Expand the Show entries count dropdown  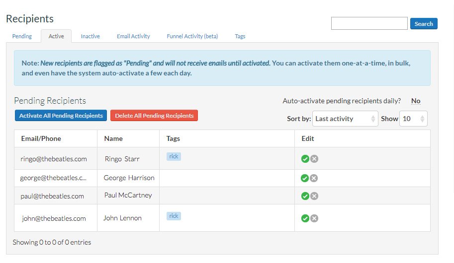(413, 119)
